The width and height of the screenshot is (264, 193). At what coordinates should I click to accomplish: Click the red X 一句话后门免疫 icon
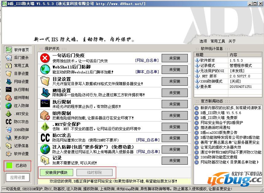pos(45,58)
